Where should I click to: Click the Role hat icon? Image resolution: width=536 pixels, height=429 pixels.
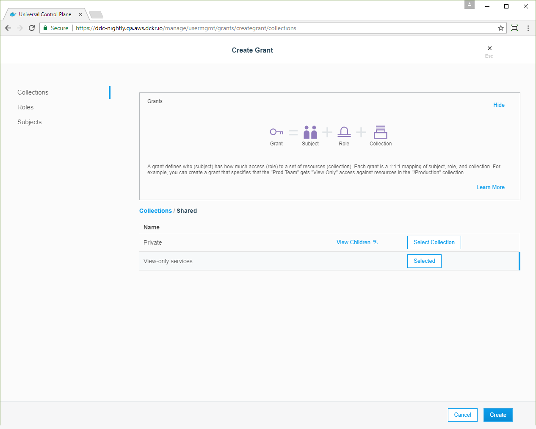point(344,132)
